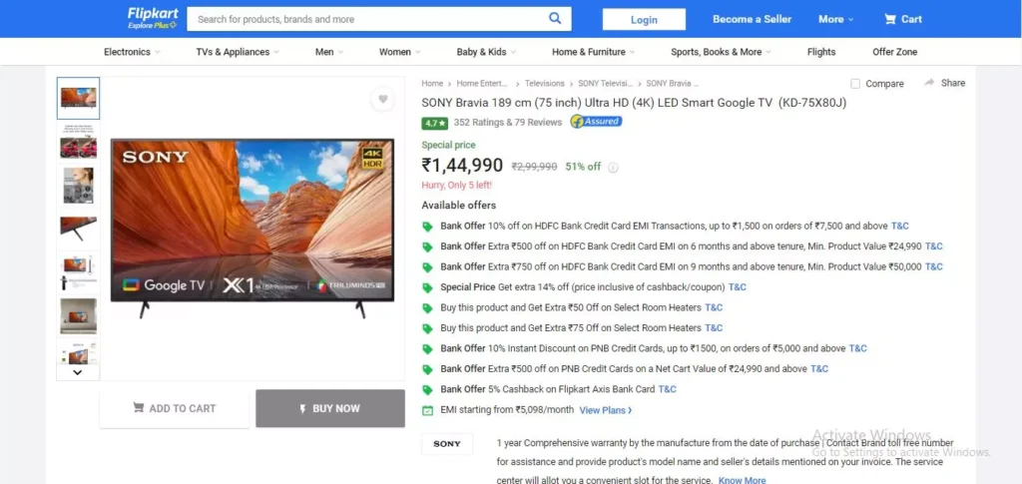
Task: Expand the Men category menu
Action: pyautogui.click(x=329, y=52)
